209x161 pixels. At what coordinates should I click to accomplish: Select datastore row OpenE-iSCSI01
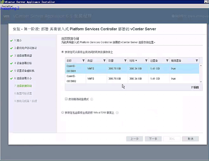pos(132,69)
